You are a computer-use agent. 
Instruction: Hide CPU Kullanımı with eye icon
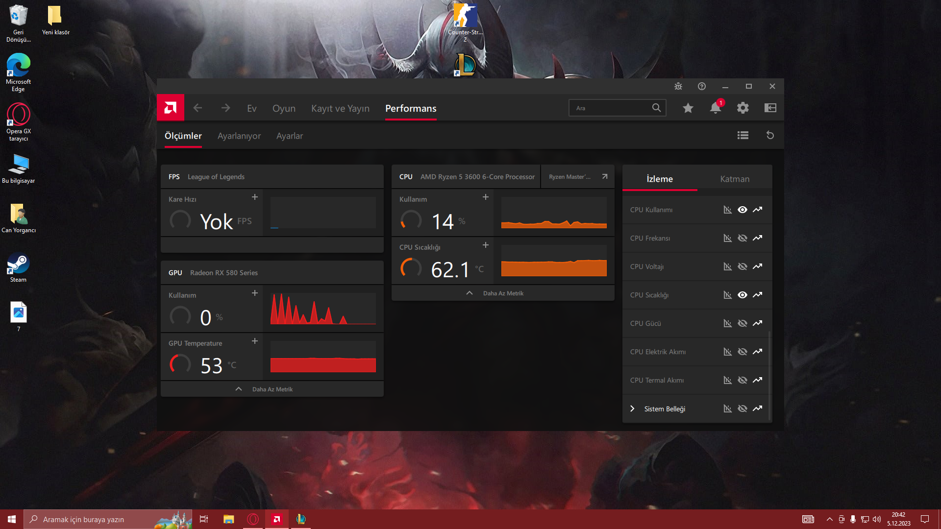(742, 210)
